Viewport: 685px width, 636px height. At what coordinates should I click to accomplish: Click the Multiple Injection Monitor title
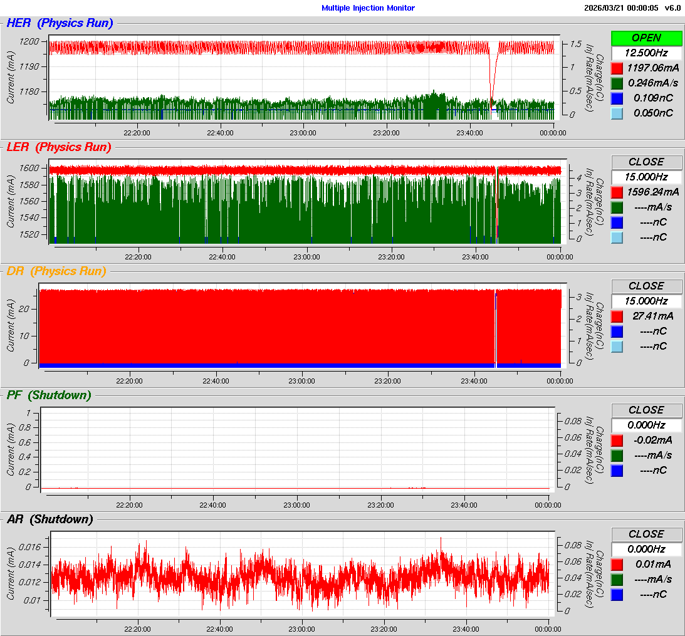368,8
